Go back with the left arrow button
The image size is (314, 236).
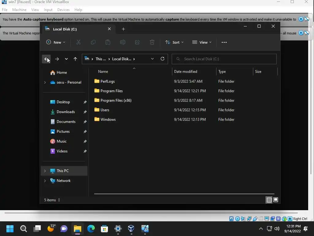coord(46,59)
